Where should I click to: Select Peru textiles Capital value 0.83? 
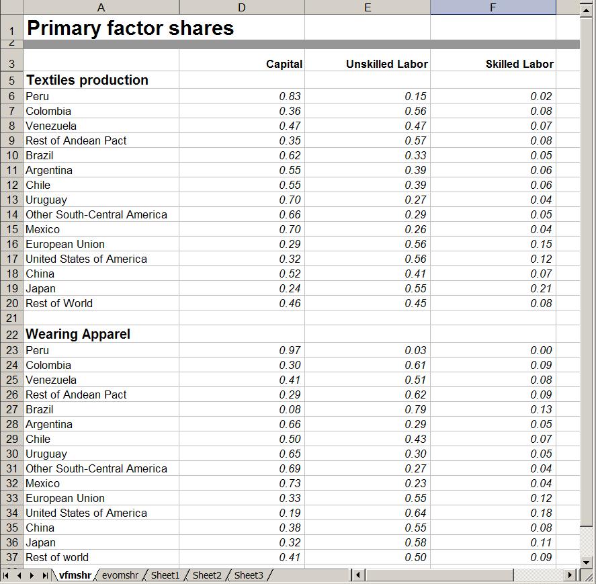(x=242, y=96)
